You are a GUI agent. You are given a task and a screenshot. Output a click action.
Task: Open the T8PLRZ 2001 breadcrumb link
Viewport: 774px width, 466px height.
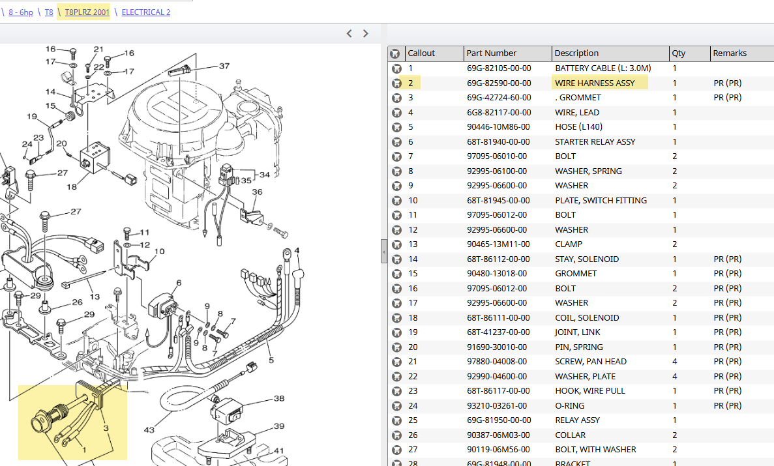[x=87, y=12]
